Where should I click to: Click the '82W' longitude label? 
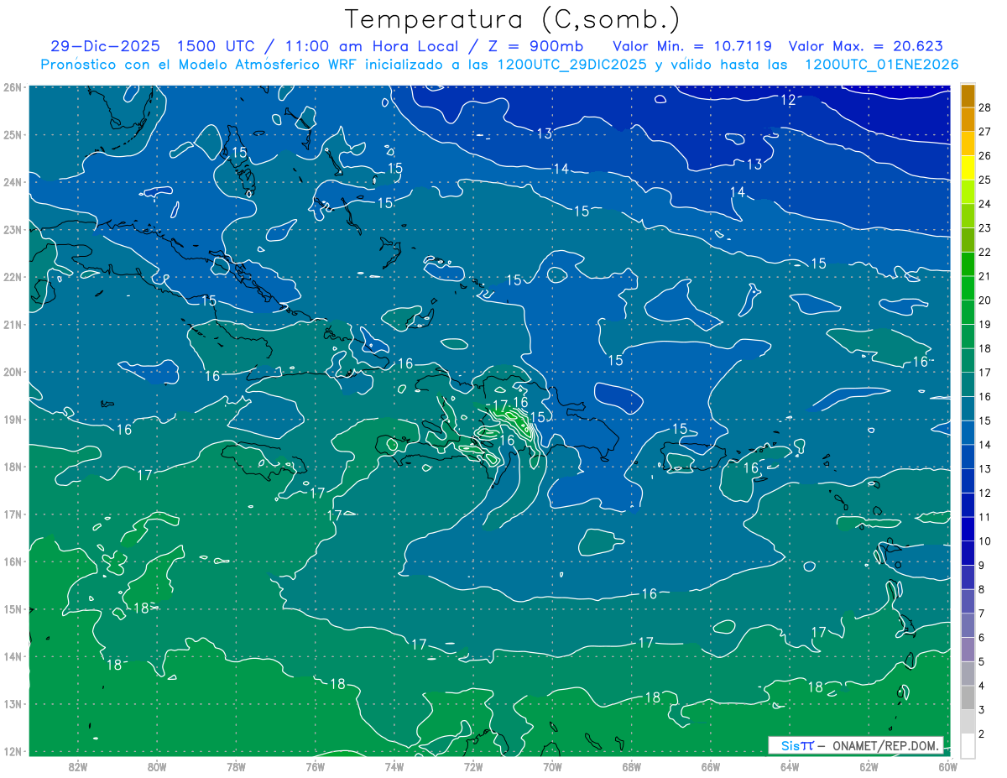[x=78, y=766]
